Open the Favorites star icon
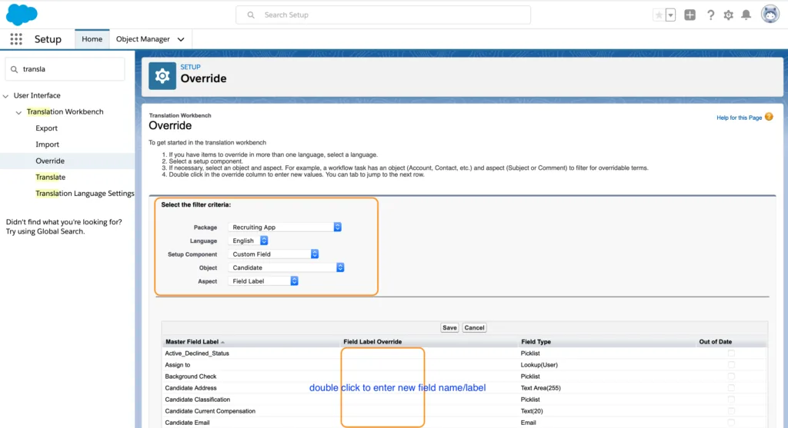The width and height of the screenshot is (788, 428). [659, 15]
